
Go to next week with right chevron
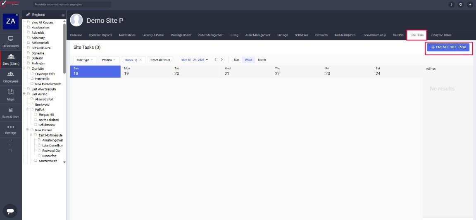(221, 59)
